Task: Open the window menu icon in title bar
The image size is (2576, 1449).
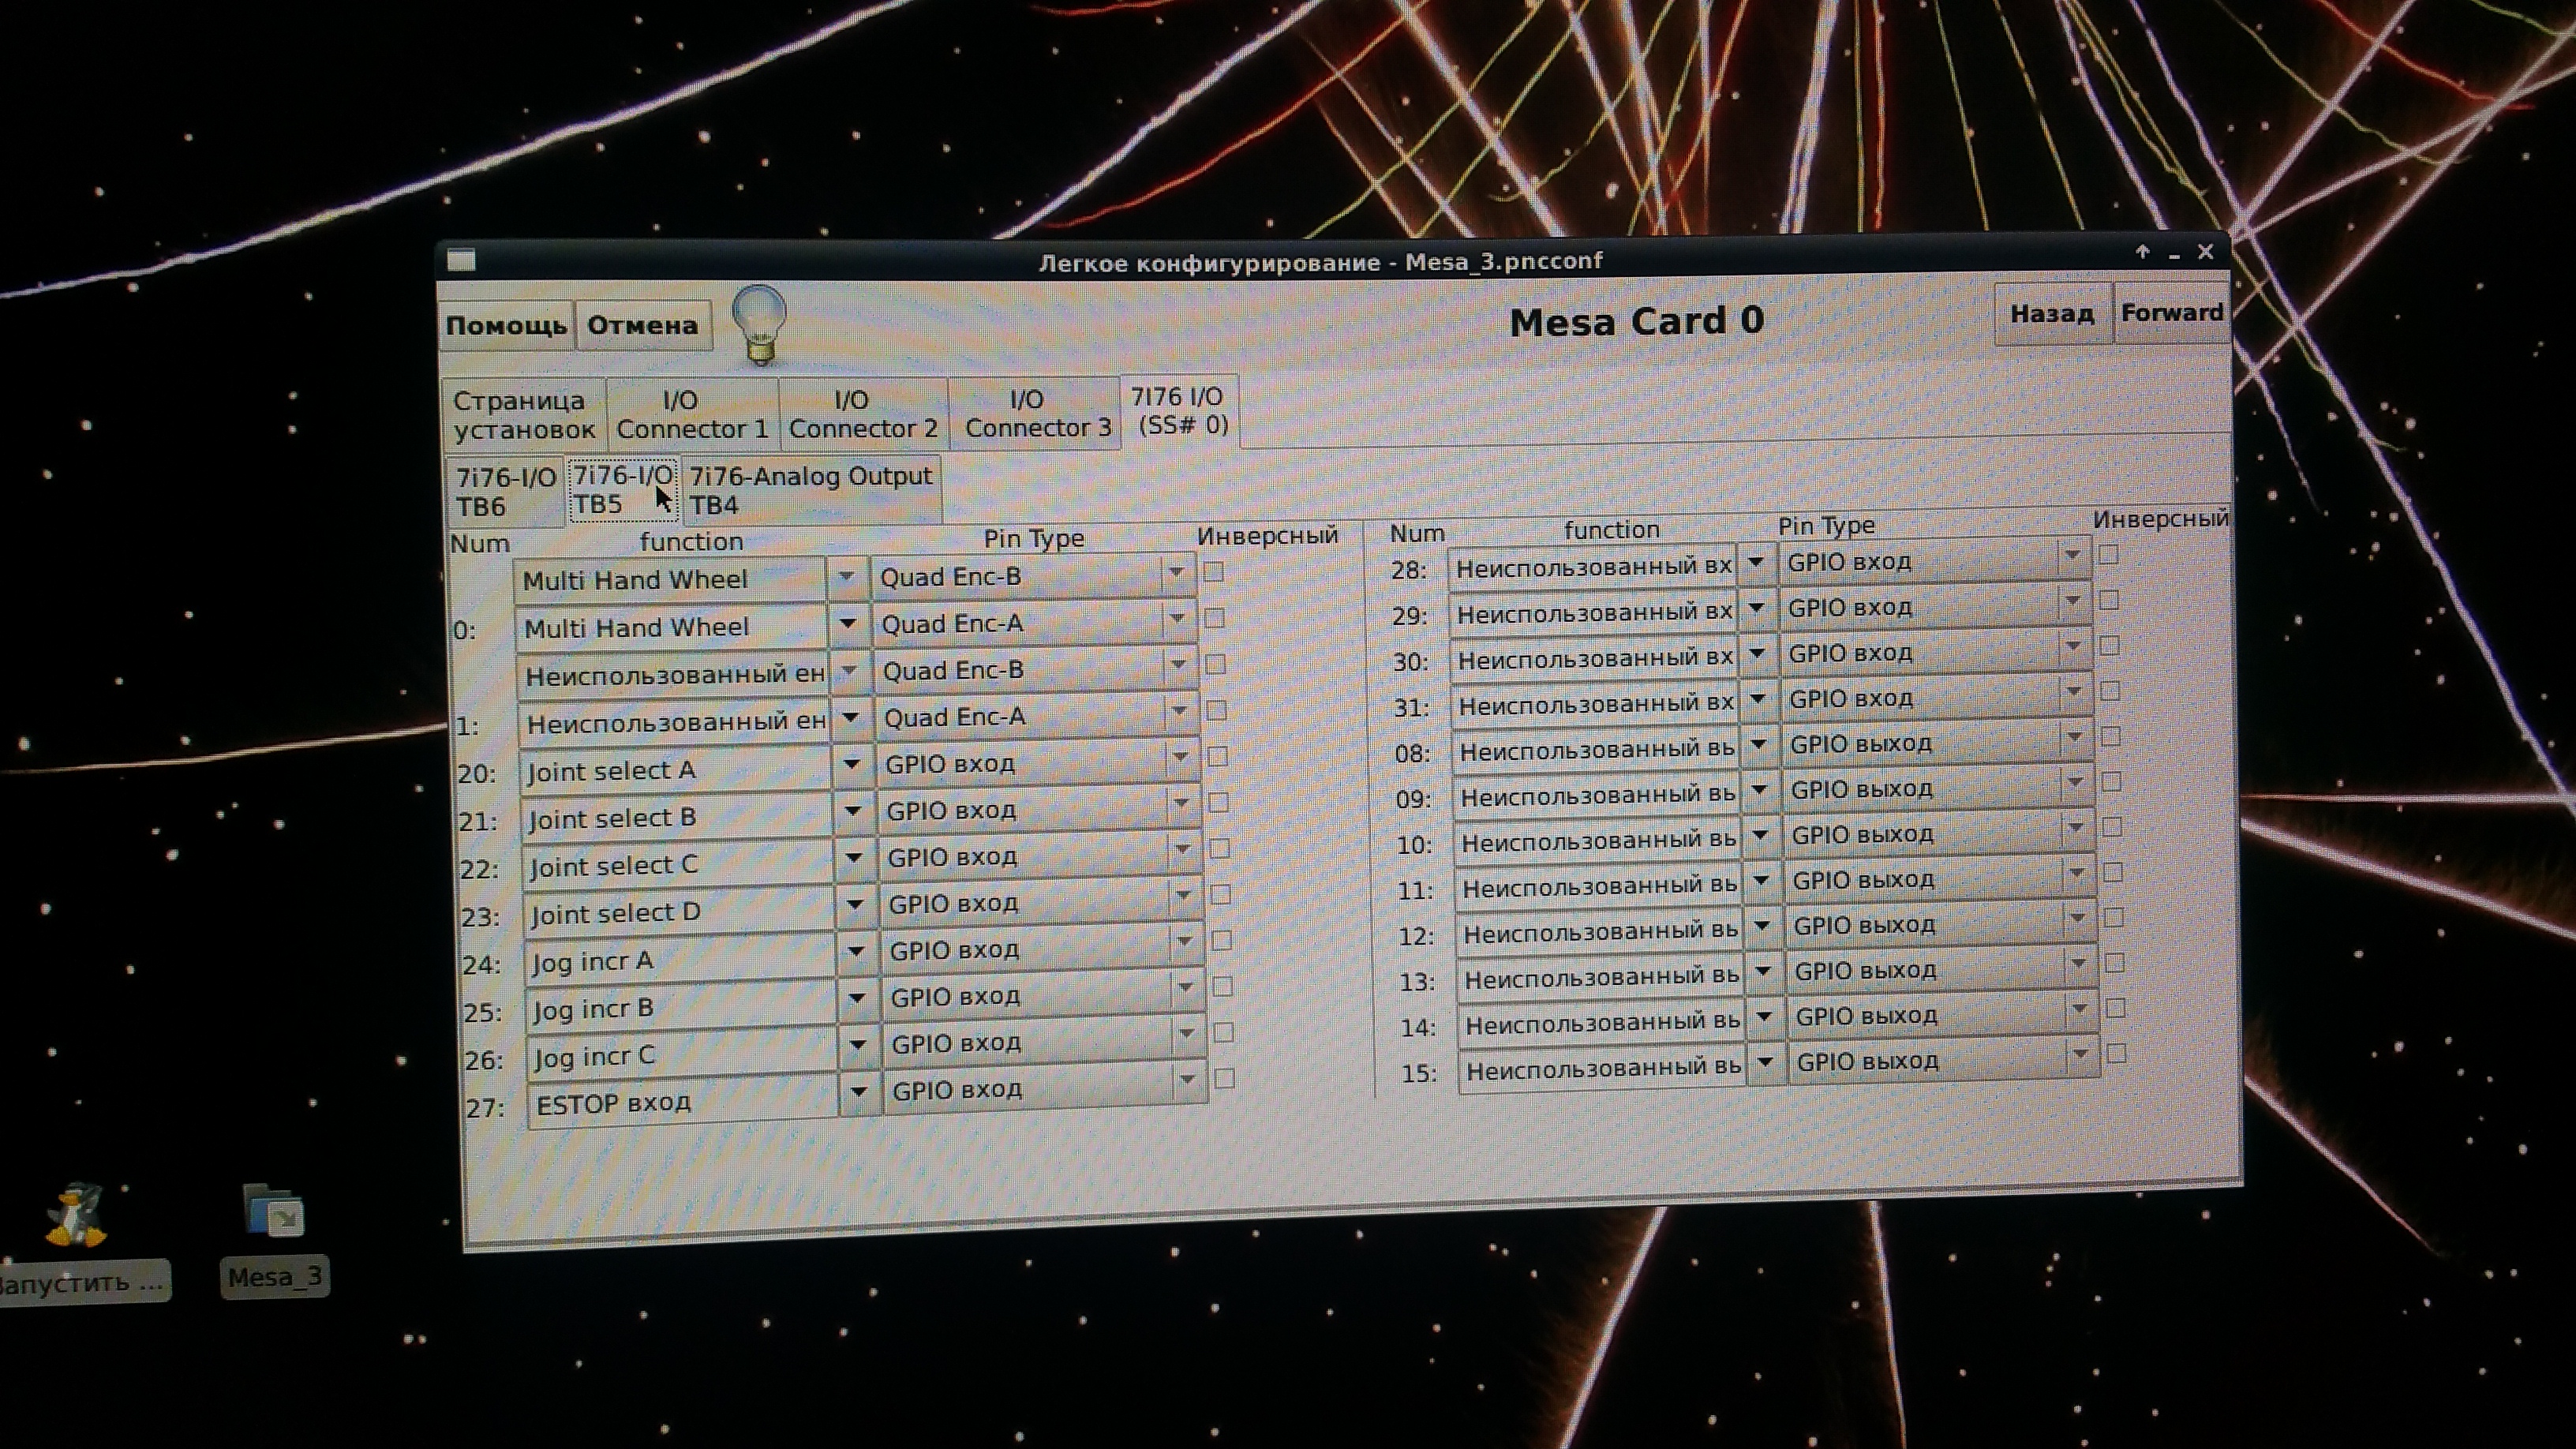Action: click(461, 260)
